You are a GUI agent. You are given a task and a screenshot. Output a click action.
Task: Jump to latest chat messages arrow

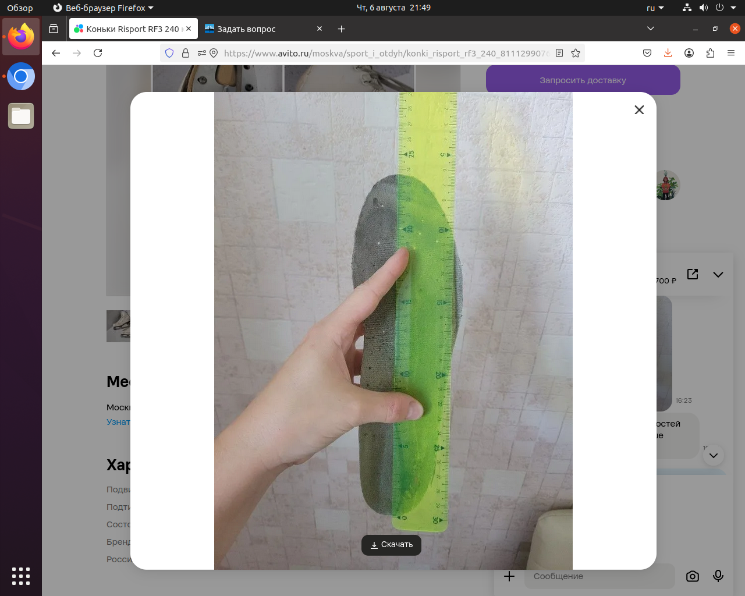pos(714,456)
